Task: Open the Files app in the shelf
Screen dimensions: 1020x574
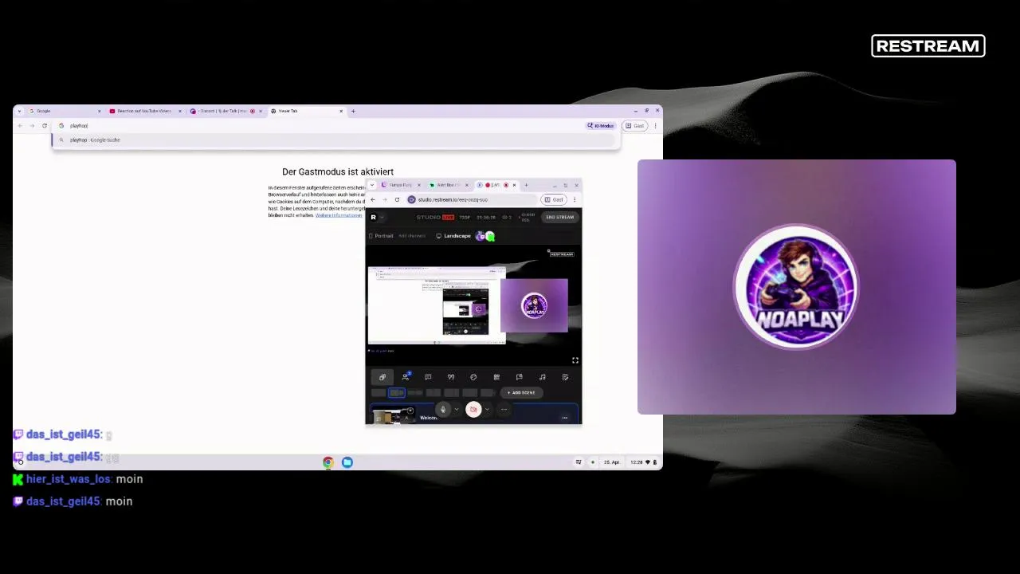Action: coord(347,462)
